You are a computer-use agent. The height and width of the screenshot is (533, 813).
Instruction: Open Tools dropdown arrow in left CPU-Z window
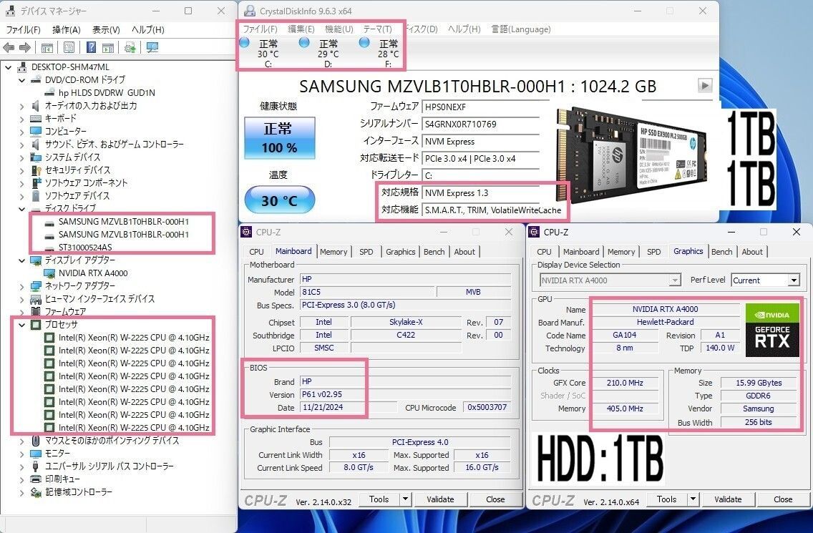point(406,499)
